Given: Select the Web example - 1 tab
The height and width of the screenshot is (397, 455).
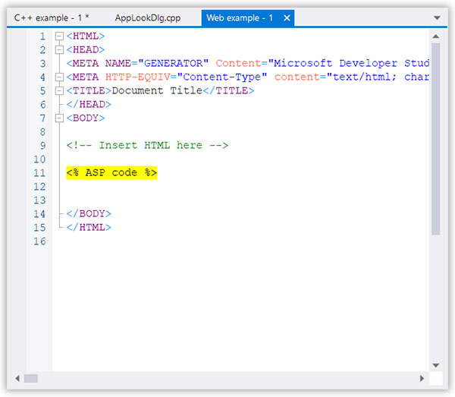Looking at the screenshot, I should [240, 17].
